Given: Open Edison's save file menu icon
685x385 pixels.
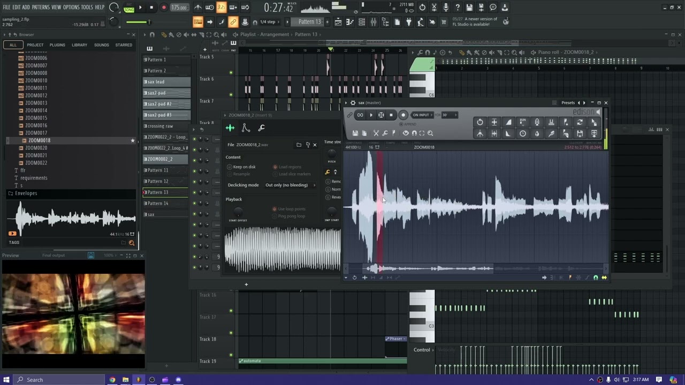Looking at the screenshot, I should (355, 133).
